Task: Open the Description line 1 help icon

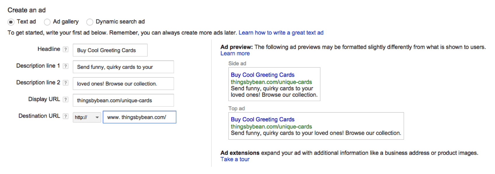Action: [66, 66]
